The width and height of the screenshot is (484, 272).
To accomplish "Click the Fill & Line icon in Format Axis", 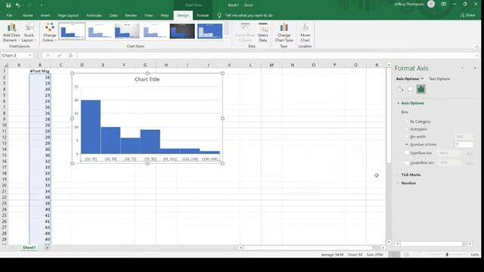I will [400, 89].
